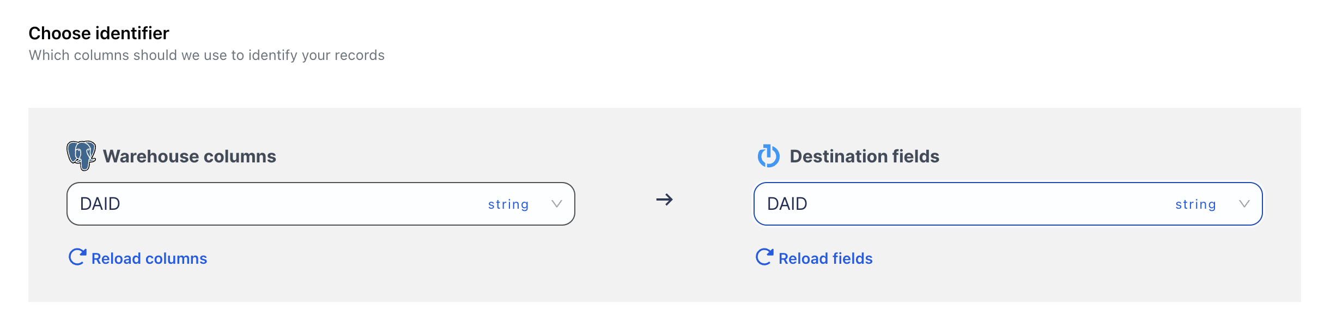Image resolution: width=1324 pixels, height=327 pixels.
Task: Expand the destination field dropdown chevron
Action: (x=1244, y=204)
